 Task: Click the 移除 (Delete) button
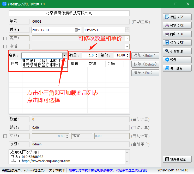click(145, 64)
